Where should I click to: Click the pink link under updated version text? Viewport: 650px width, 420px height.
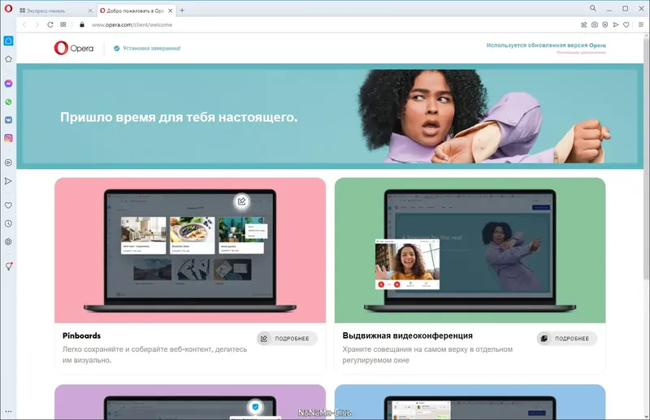click(x=581, y=53)
